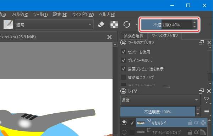
Task: Toggle eraser mode icon
Action: pos(101,25)
